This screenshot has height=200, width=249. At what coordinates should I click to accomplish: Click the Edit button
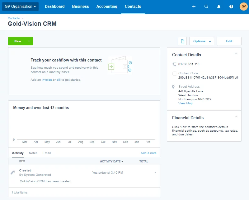coord(229,41)
